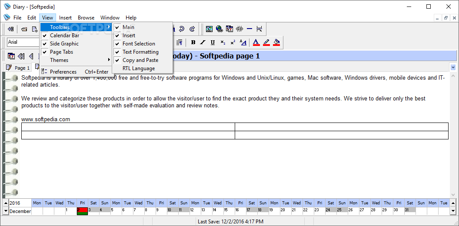Open Preferences from View menu

(x=75, y=72)
